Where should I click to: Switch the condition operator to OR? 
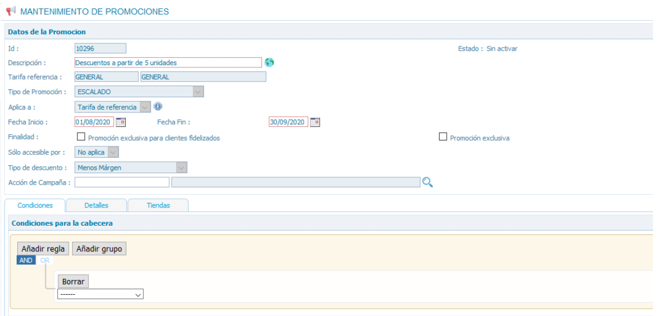coord(45,260)
